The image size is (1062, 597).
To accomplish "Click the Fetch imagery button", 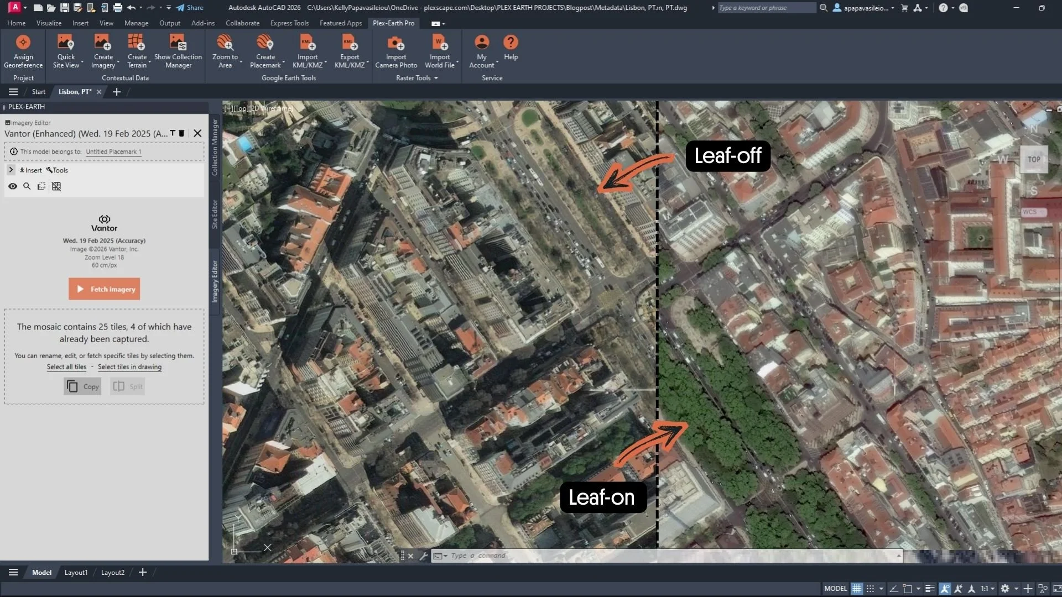I will tap(104, 289).
